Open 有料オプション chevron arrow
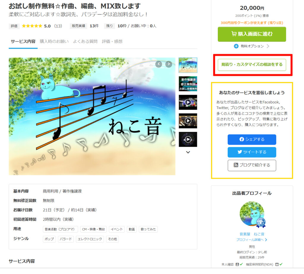This screenshot has height=274, width=304. (268, 46)
